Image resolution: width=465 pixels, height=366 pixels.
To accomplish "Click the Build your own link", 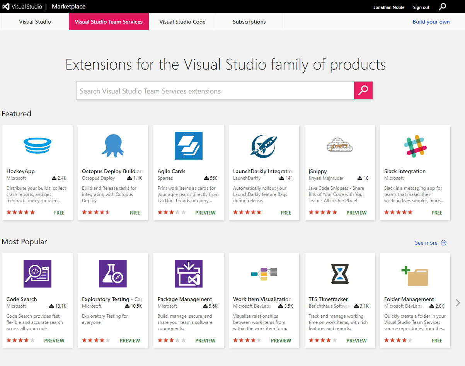I will [431, 22].
